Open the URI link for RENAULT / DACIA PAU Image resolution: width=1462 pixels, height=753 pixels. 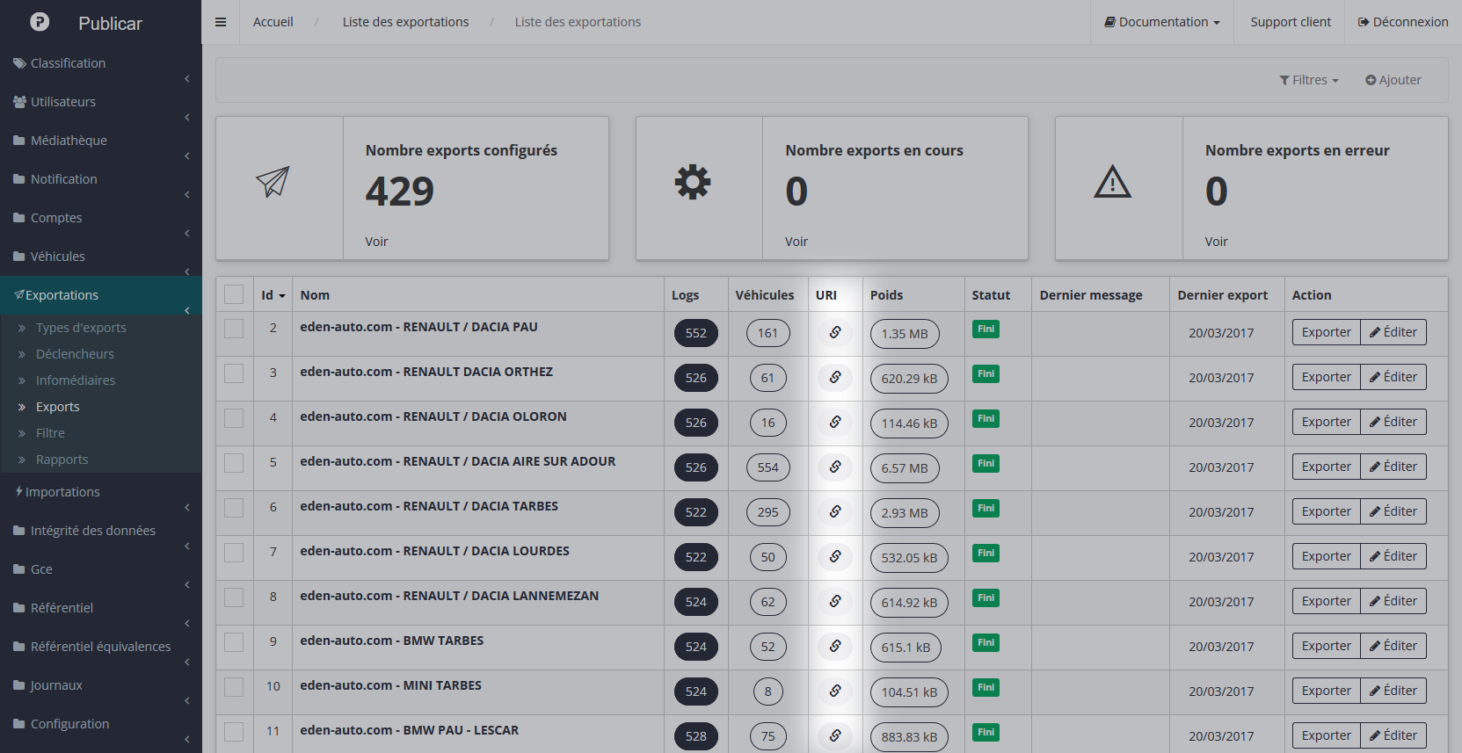(x=835, y=332)
